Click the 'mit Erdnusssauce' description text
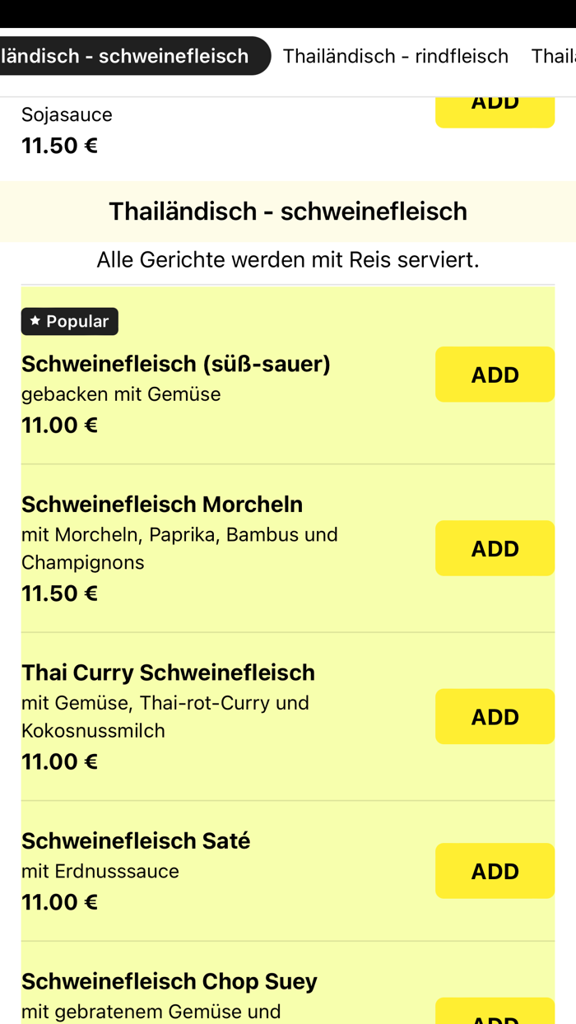 coord(100,870)
